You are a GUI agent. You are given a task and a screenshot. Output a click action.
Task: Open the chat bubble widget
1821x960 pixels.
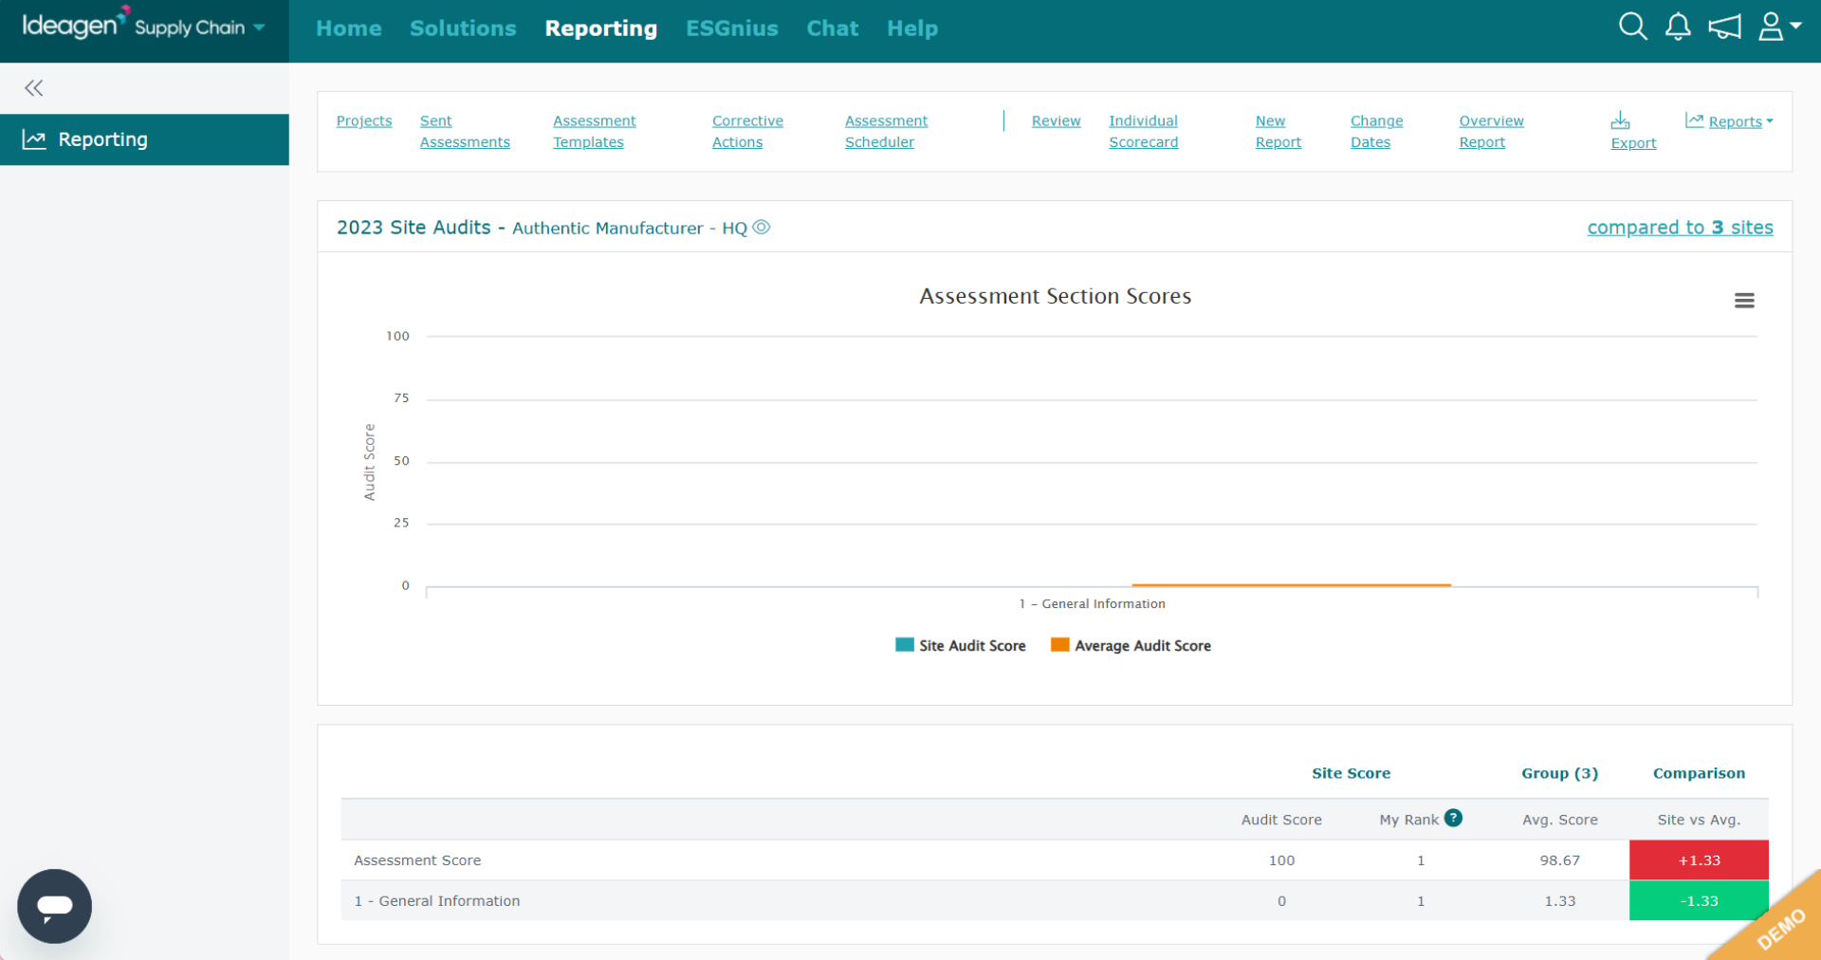(x=54, y=906)
